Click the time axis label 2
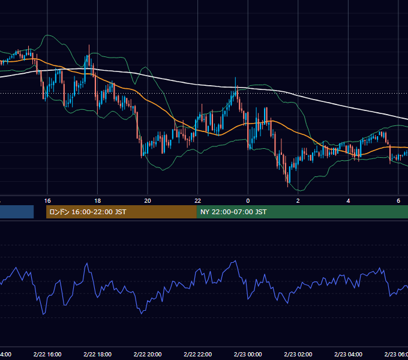 (x=298, y=201)
